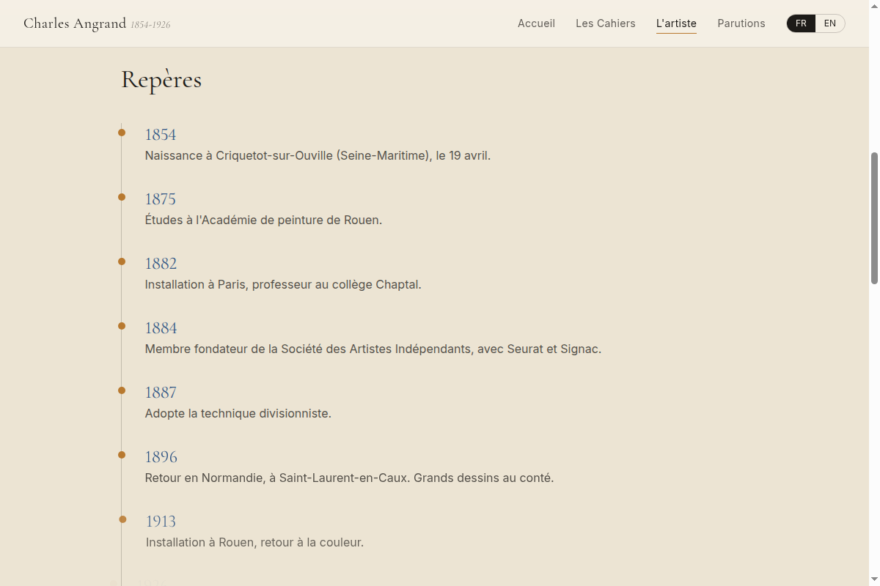Click the Charles Angrand site title

75,23
